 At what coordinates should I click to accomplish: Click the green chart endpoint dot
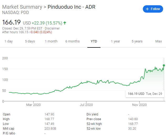click(x=164, y=65)
